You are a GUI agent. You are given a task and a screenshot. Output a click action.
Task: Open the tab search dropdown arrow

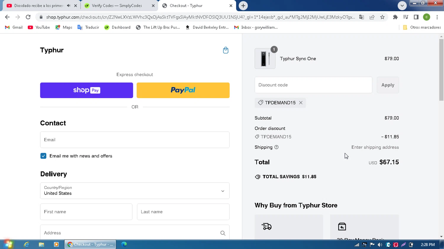click(x=402, y=6)
